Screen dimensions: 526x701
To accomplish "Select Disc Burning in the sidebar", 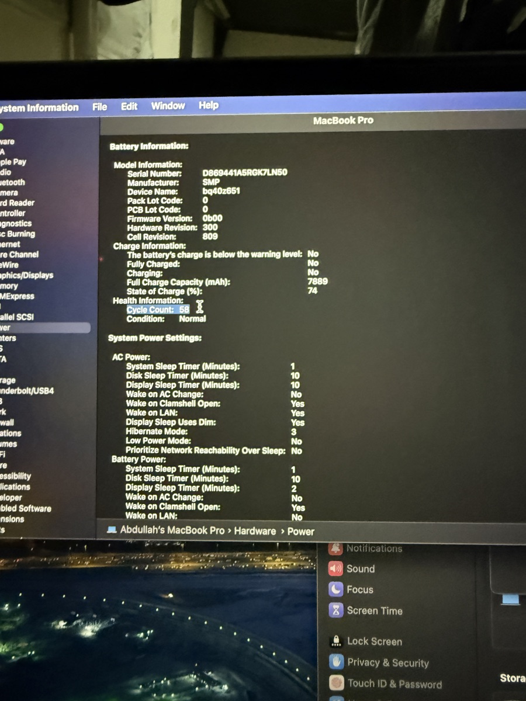I will 18,234.
